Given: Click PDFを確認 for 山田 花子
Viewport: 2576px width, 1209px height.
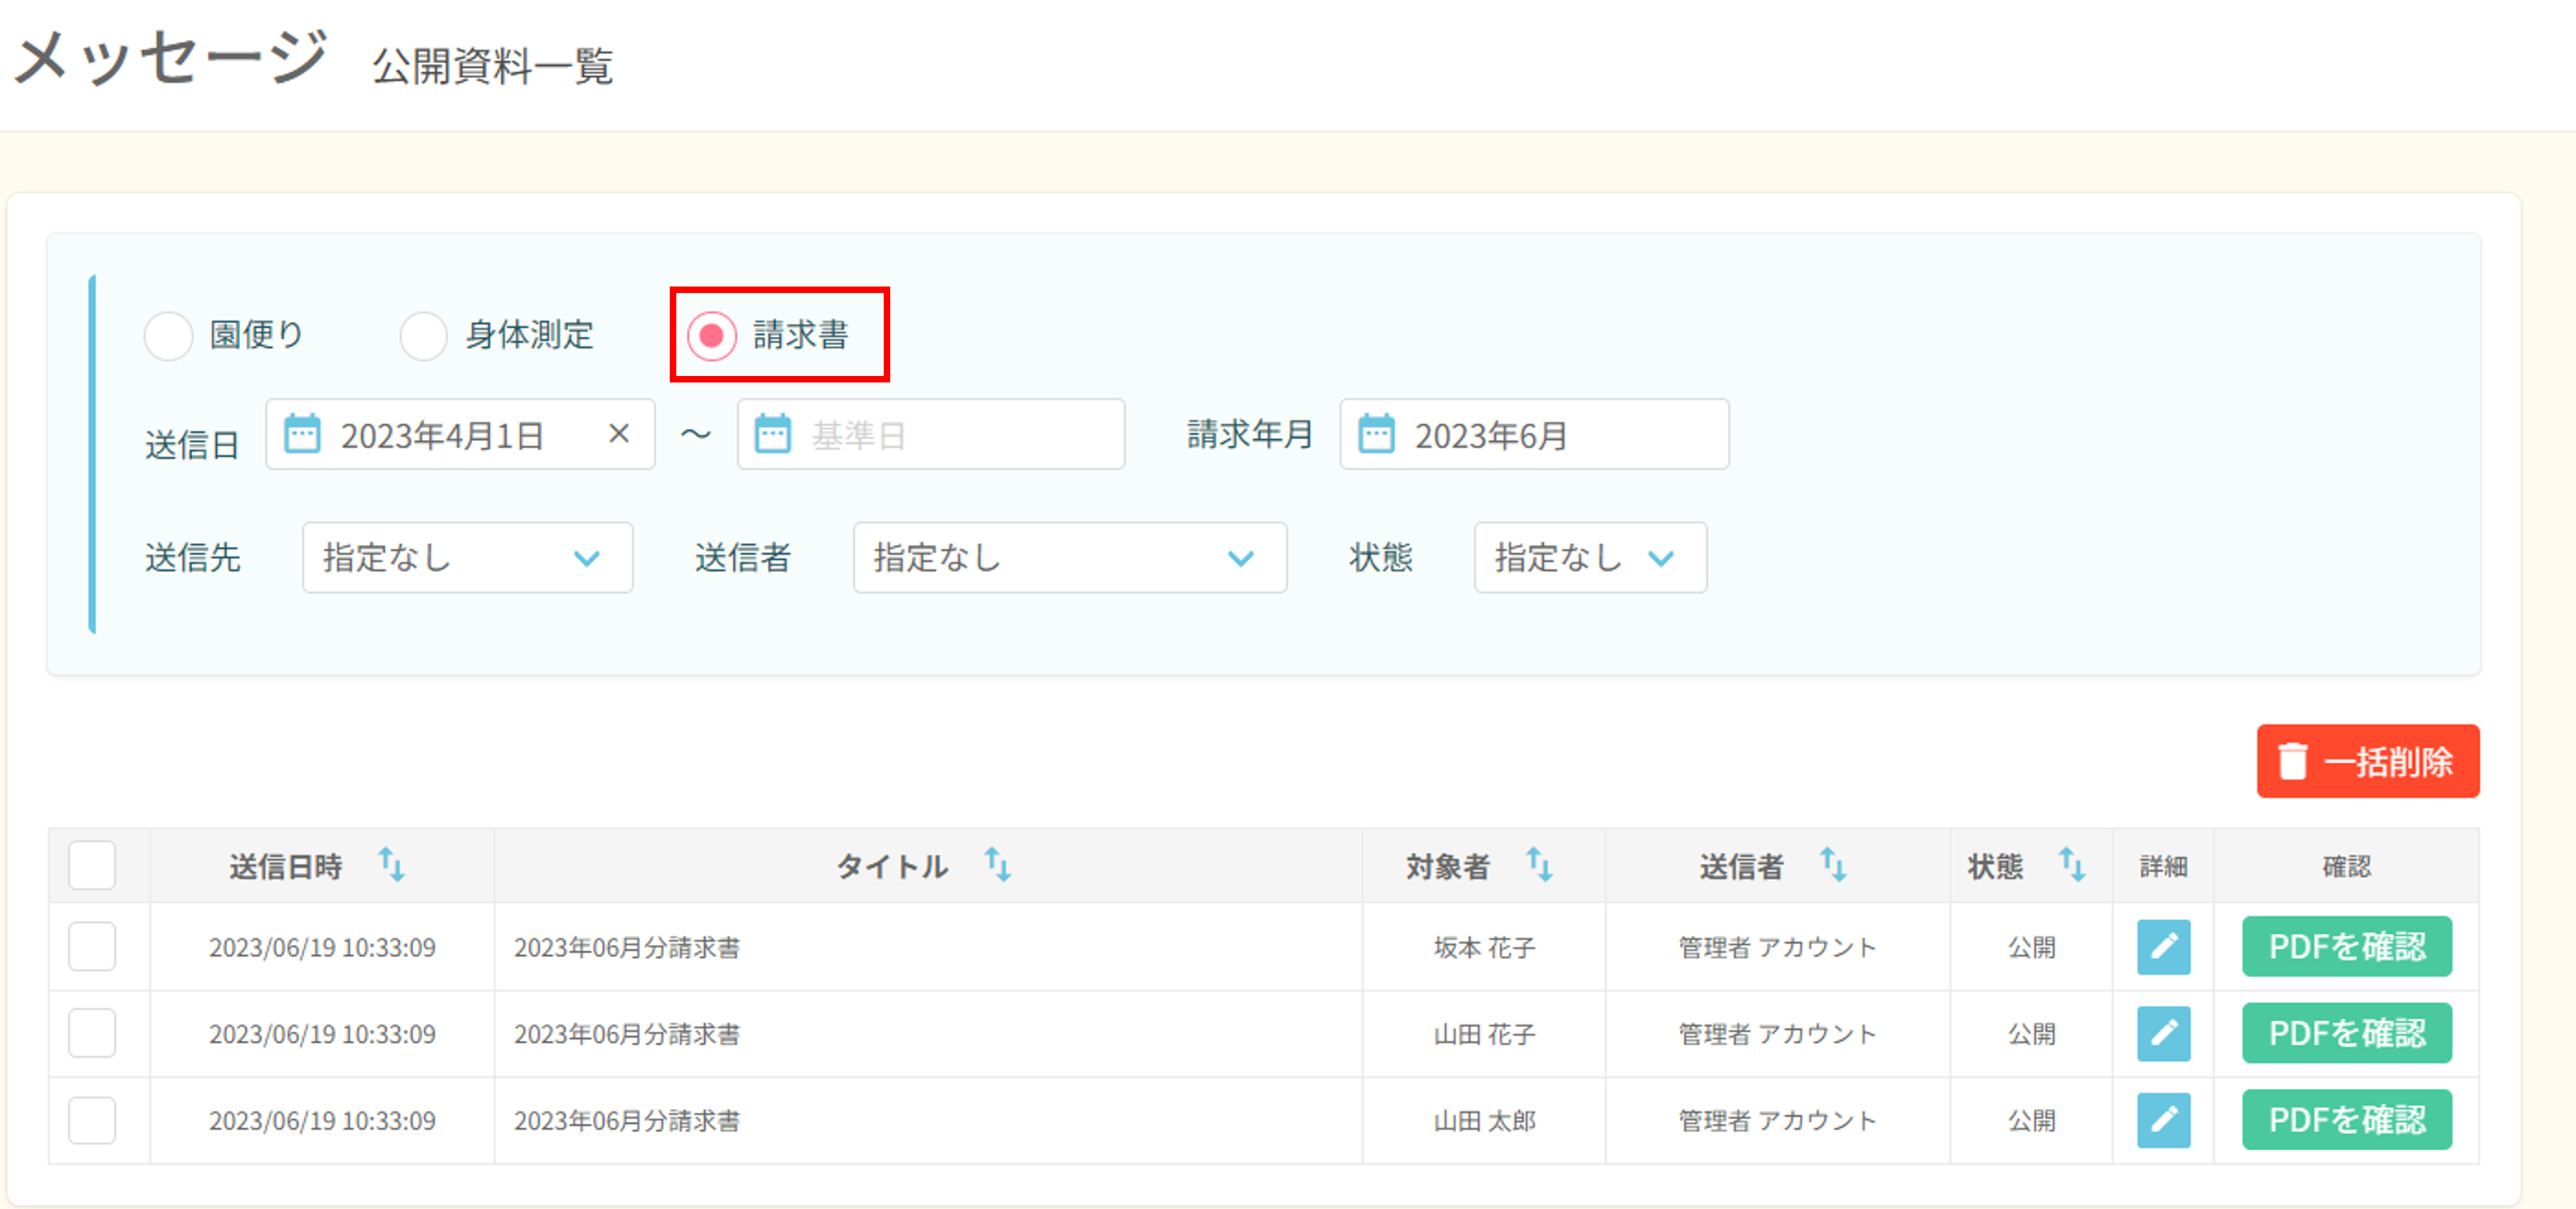Looking at the screenshot, I should pyautogui.click(x=2346, y=1033).
